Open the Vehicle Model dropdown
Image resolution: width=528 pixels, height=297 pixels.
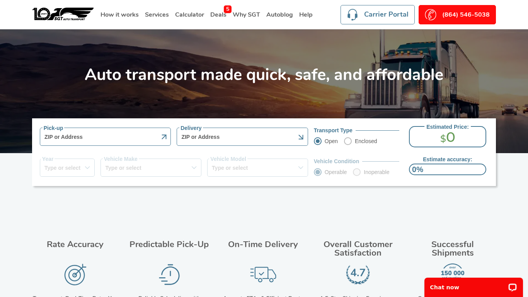tap(257, 167)
